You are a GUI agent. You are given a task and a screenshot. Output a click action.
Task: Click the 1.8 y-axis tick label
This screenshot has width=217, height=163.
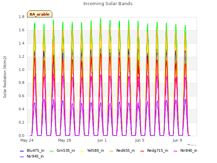coord(21,17)
